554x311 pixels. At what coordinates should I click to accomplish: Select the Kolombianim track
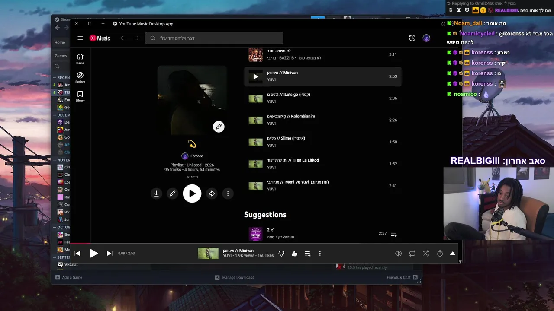(323, 120)
